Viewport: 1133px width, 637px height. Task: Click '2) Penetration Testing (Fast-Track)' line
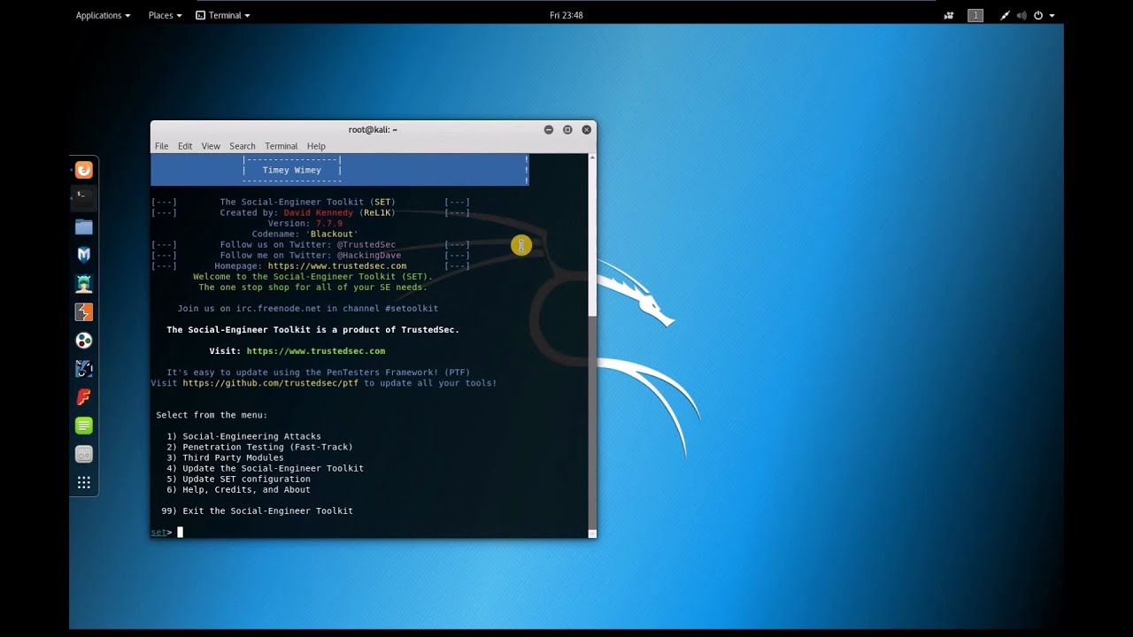point(259,447)
